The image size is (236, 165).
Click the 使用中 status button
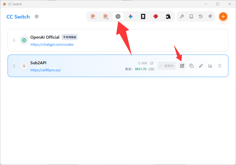[167, 66]
